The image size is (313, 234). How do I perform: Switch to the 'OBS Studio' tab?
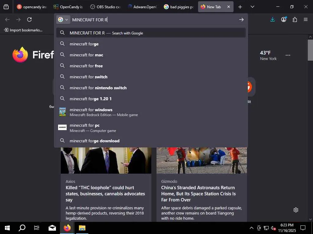pos(105,7)
